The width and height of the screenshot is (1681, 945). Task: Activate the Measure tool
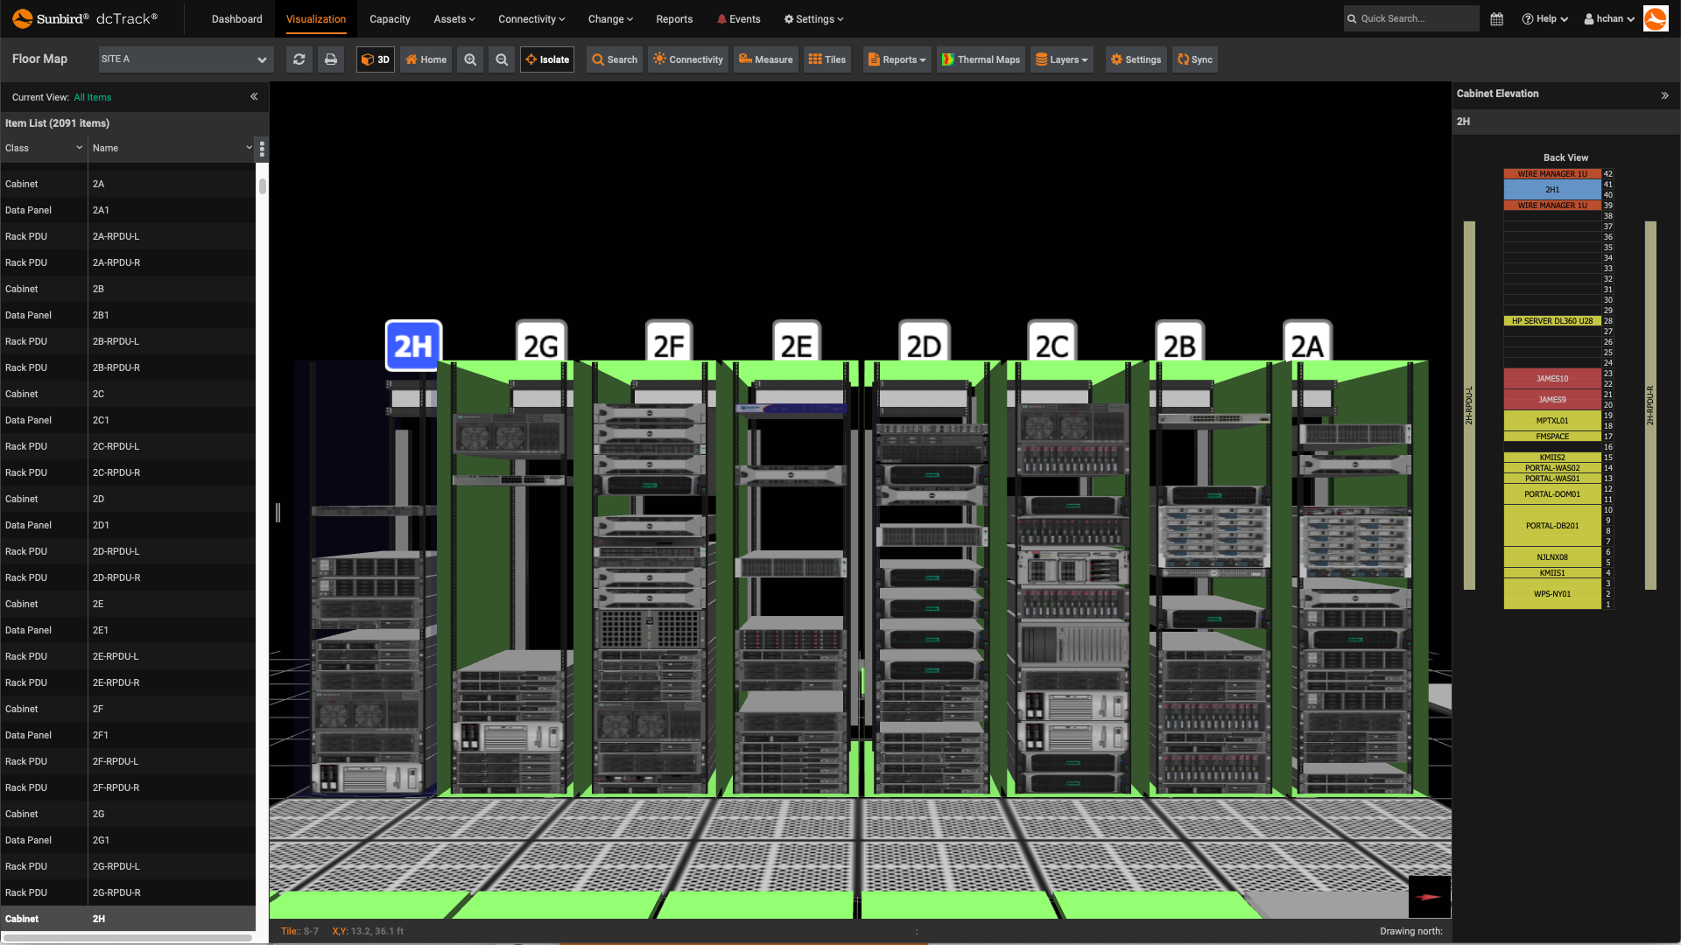coord(765,59)
